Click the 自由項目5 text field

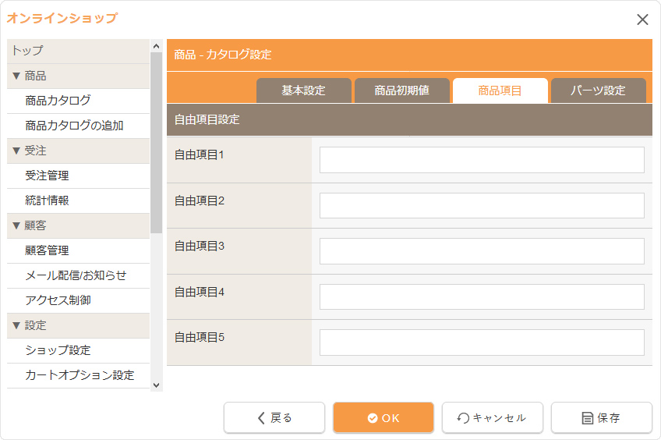point(482,342)
